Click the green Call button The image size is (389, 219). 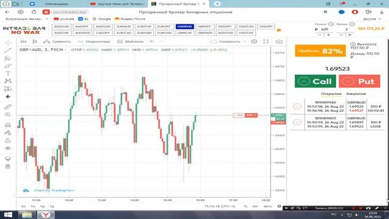[315, 81]
